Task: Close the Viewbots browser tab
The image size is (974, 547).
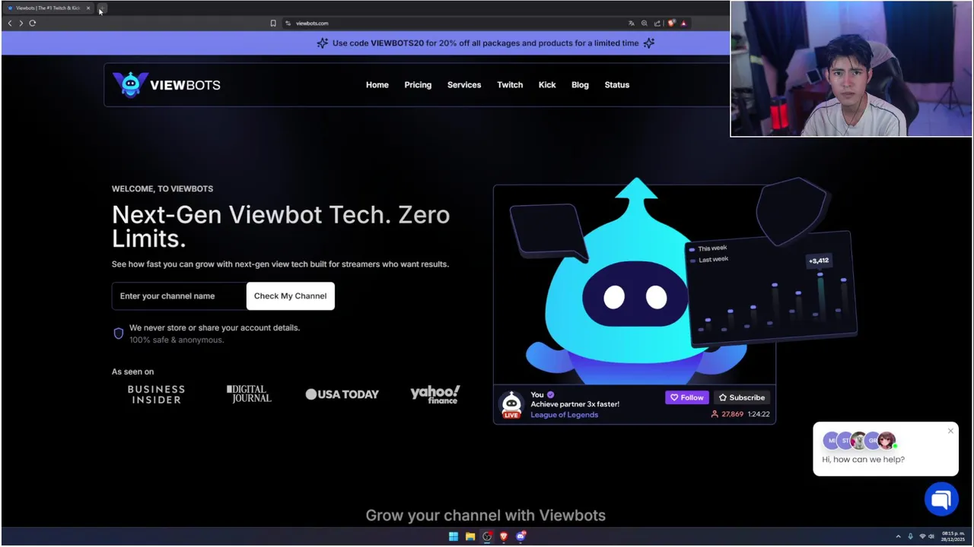Action: click(x=88, y=8)
